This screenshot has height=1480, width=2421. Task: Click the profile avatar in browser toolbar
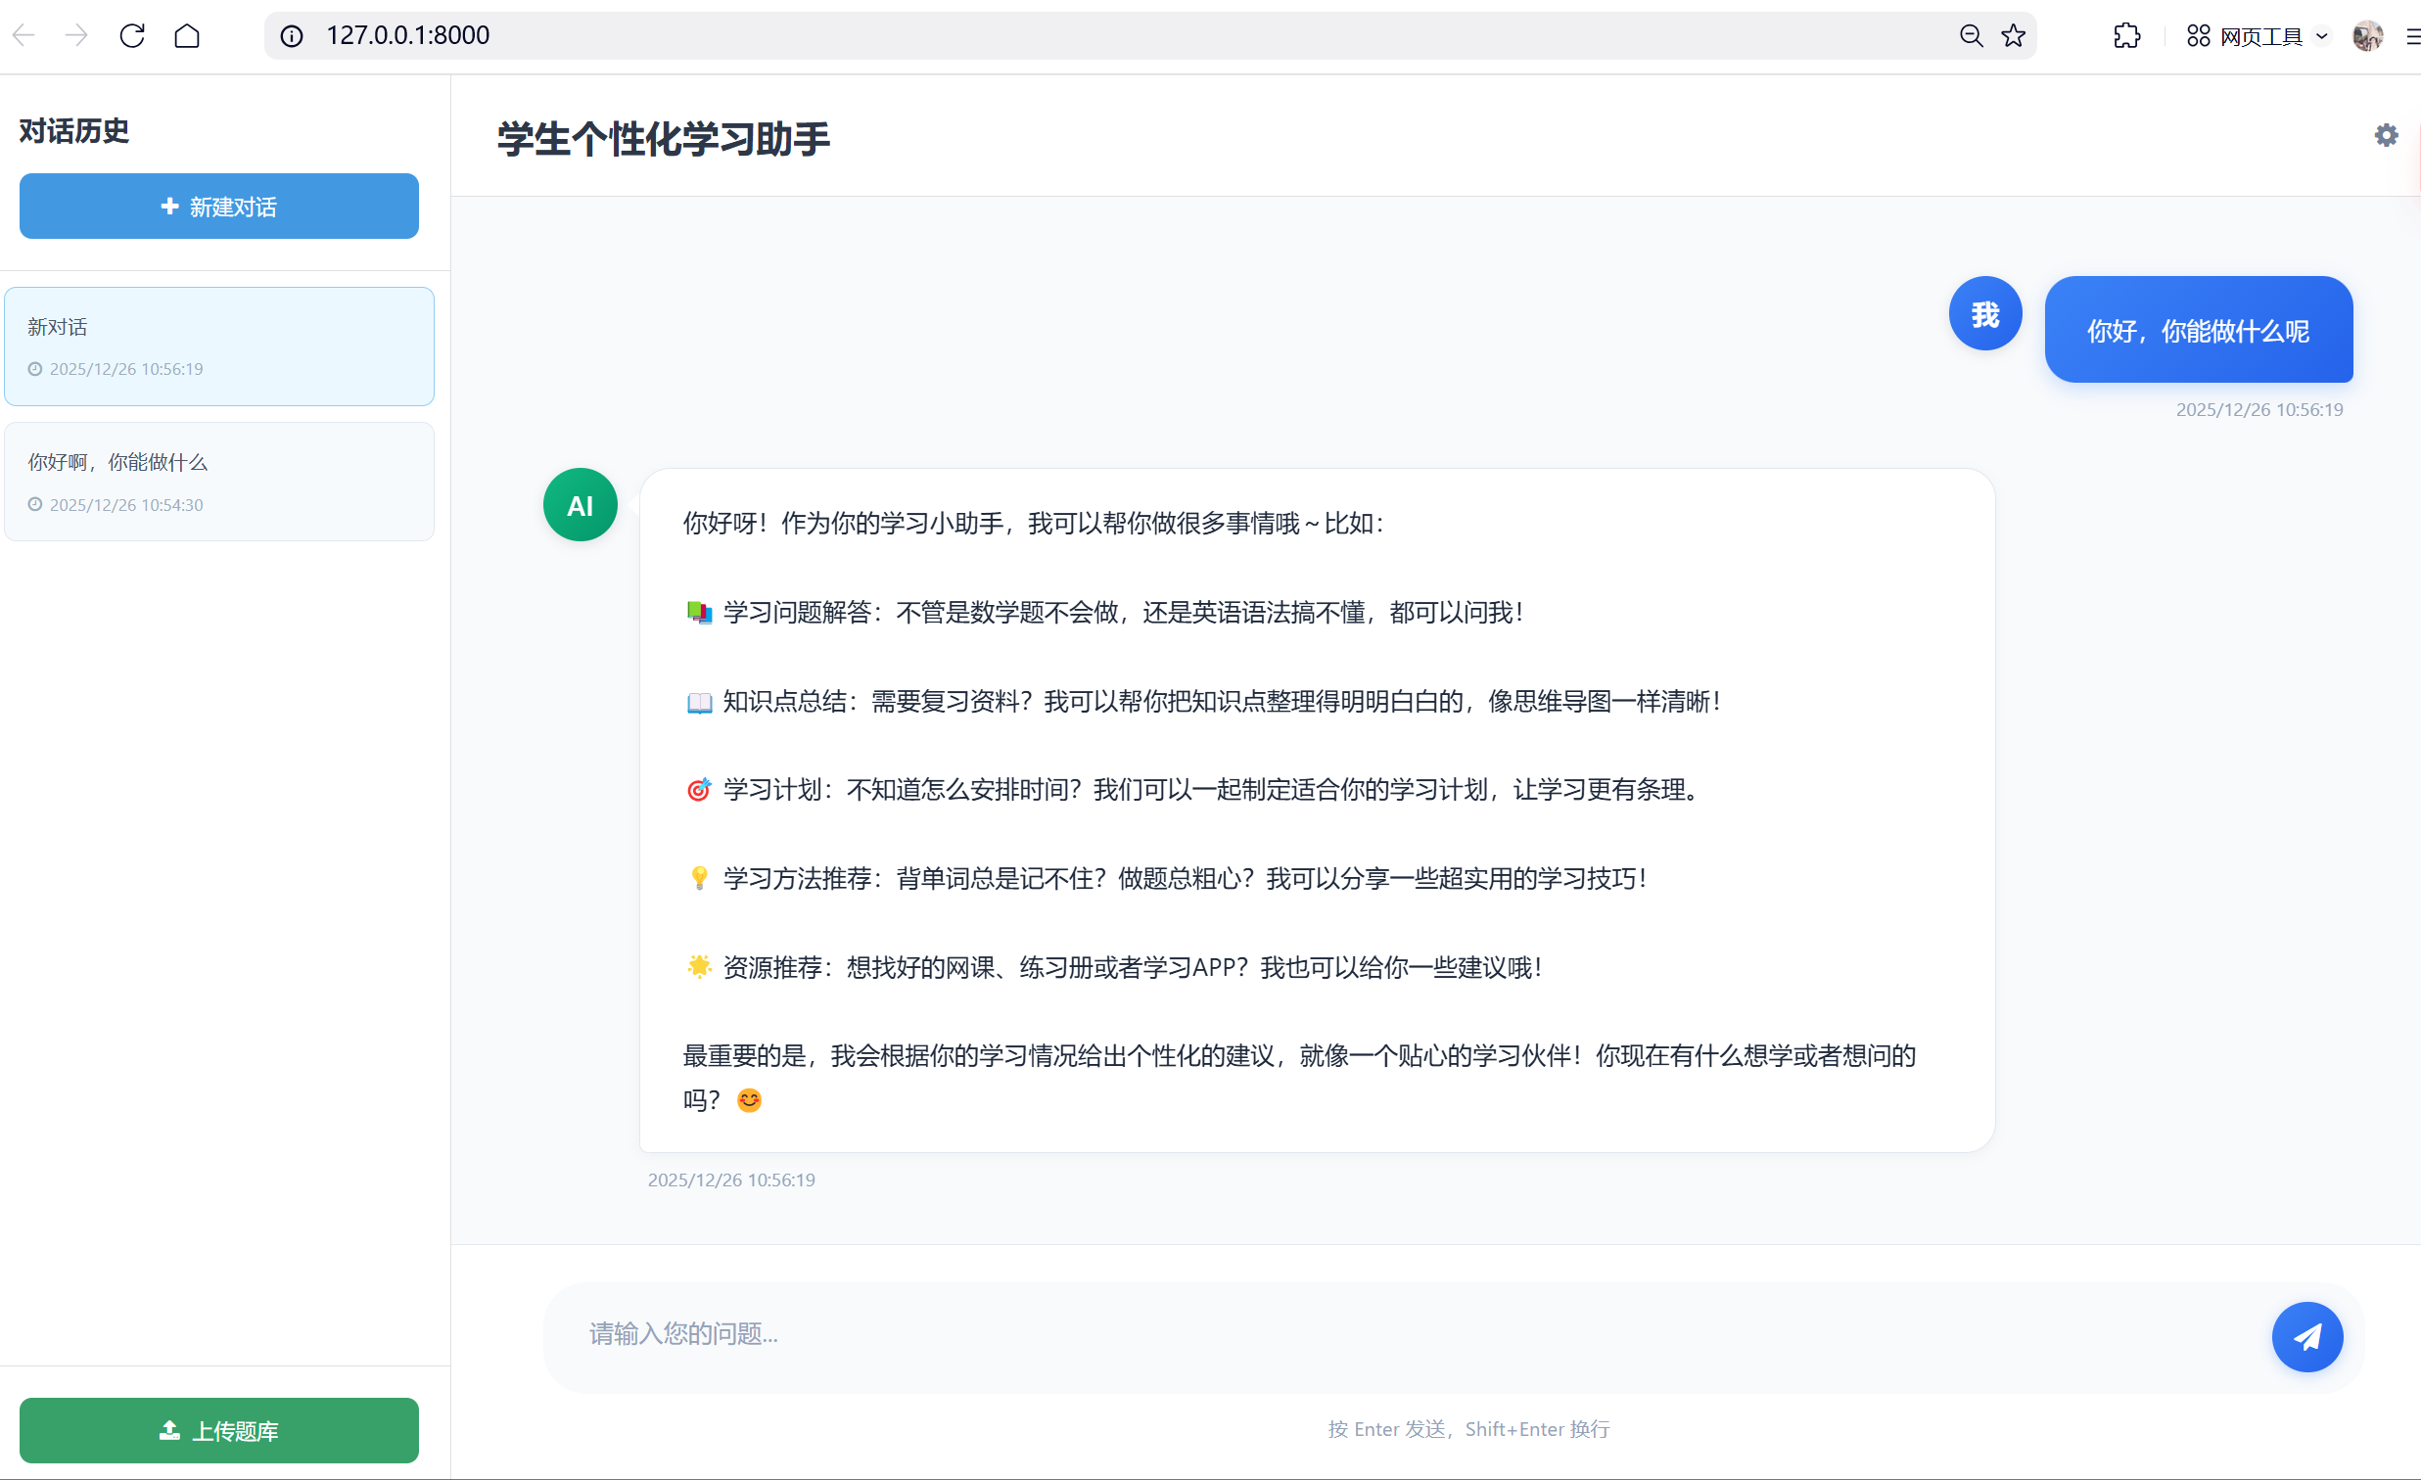pyautogui.click(x=2368, y=34)
